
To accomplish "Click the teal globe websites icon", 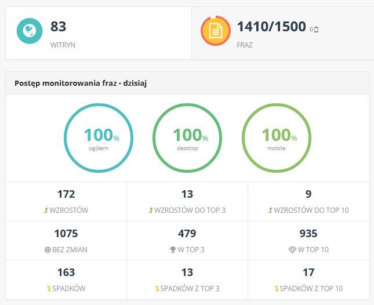I will point(29,31).
